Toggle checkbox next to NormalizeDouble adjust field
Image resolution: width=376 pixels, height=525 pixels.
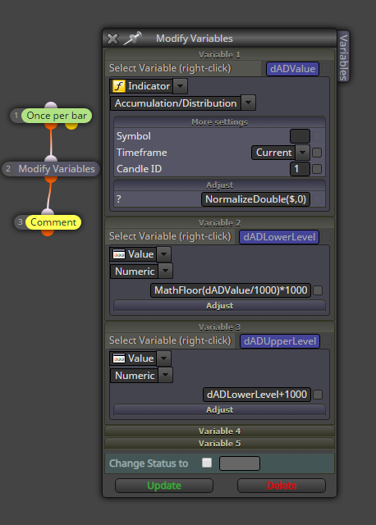(x=317, y=199)
